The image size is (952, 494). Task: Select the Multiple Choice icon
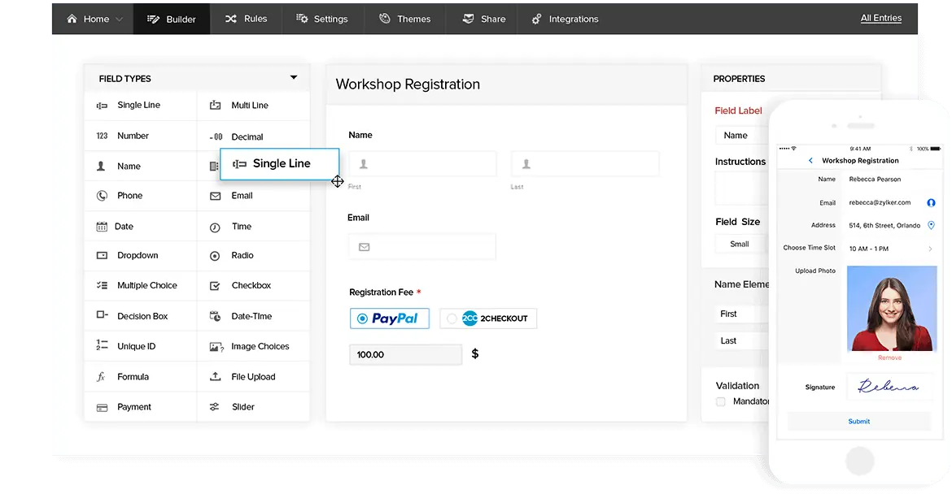pyautogui.click(x=102, y=285)
